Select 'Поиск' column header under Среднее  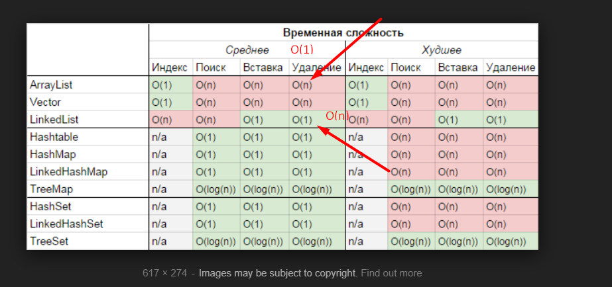(211, 67)
